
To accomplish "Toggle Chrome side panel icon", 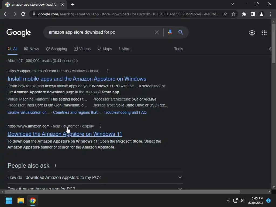I will [253, 14].
